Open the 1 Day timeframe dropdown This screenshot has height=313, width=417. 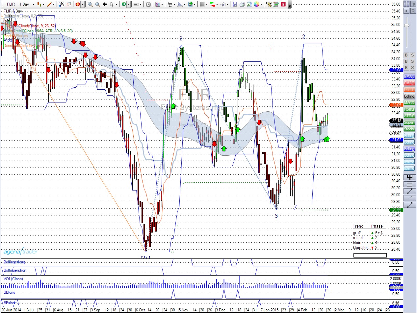tap(33, 4)
